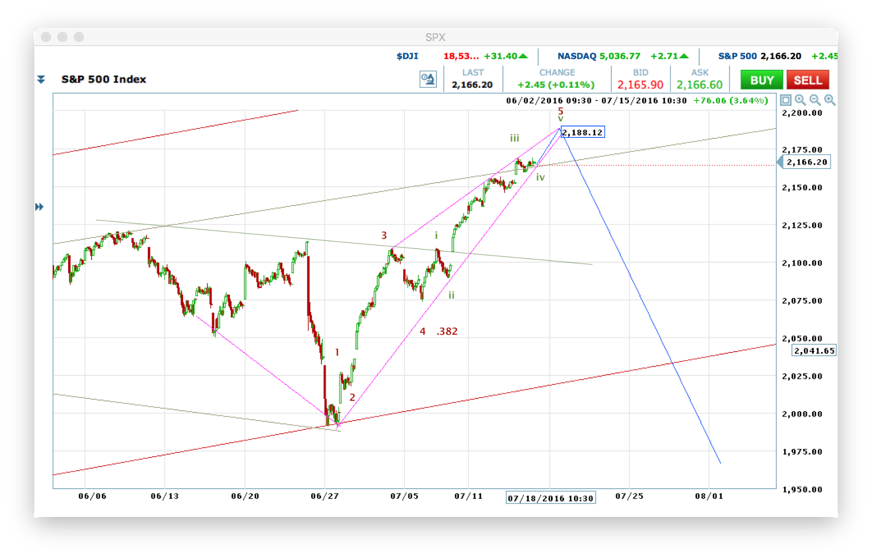This screenshot has width=872, height=558.
Task: Click the zoom-in magnifier icon
Action: point(801,100)
